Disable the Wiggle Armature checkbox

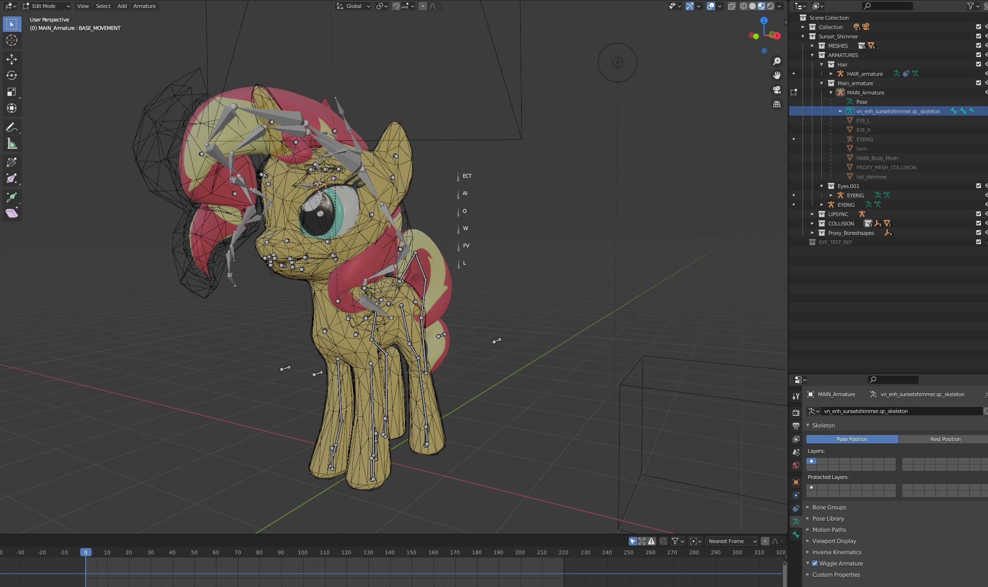(815, 563)
